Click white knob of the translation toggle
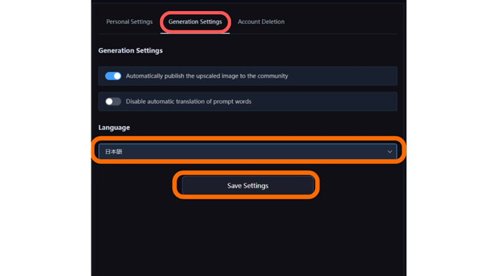The height and width of the screenshot is (276, 492). click(109, 101)
